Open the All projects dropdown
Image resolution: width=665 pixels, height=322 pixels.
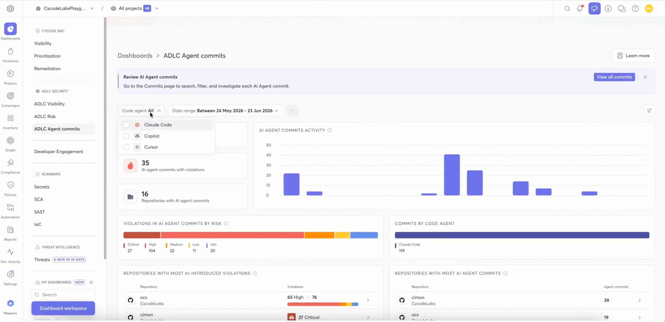point(134,8)
